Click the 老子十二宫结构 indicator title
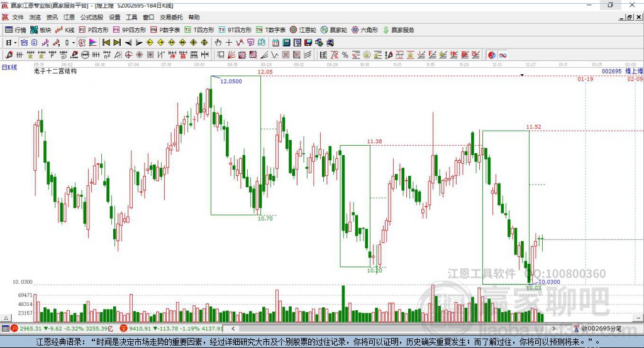The width and height of the screenshot is (644, 348). click(x=55, y=71)
